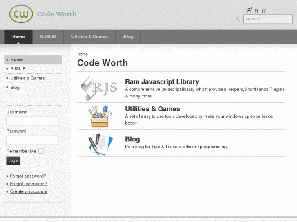The image size is (297, 222).
Task: Toggle the Remember Me checkbox
Action: [x=41, y=151]
